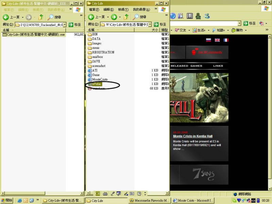The width and height of the screenshot is (272, 204).
Task: Switch site language with the UK flag
Action: (217, 40)
